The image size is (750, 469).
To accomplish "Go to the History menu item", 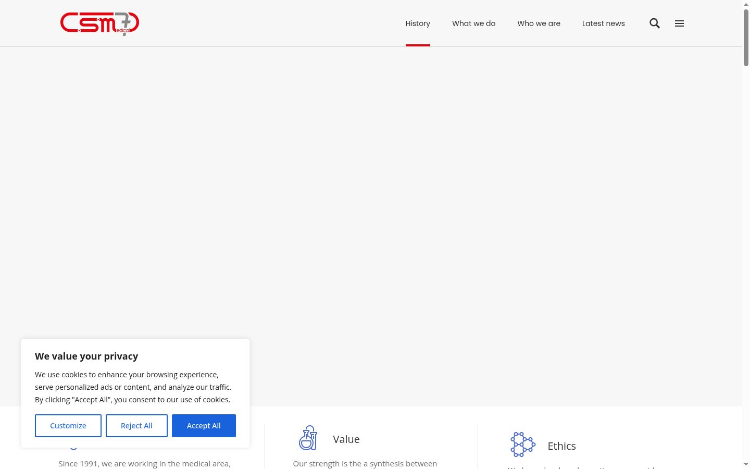I will coord(418,23).
